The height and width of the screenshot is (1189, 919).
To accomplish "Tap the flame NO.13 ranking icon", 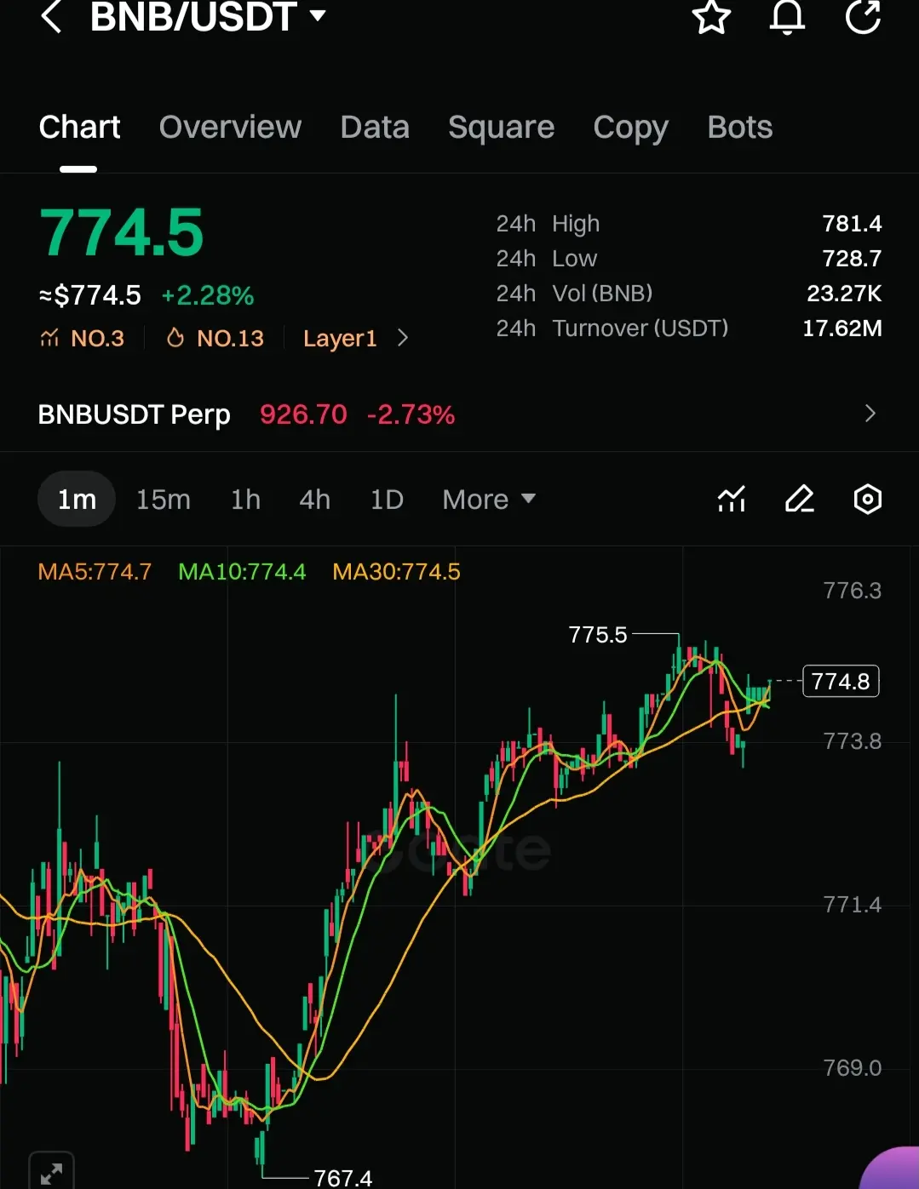I will (x=175, y=338).
